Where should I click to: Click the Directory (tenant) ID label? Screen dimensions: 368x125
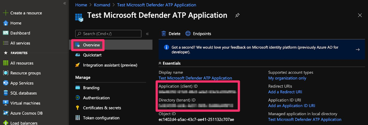pyautogui.click(x=177, y=100)
